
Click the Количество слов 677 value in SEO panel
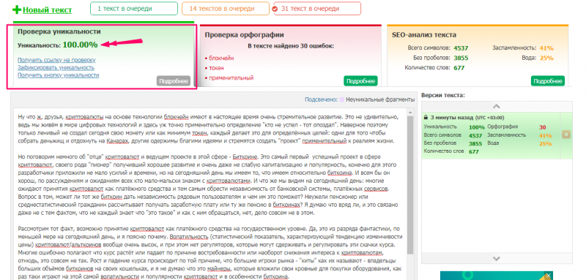pos(459,68)
